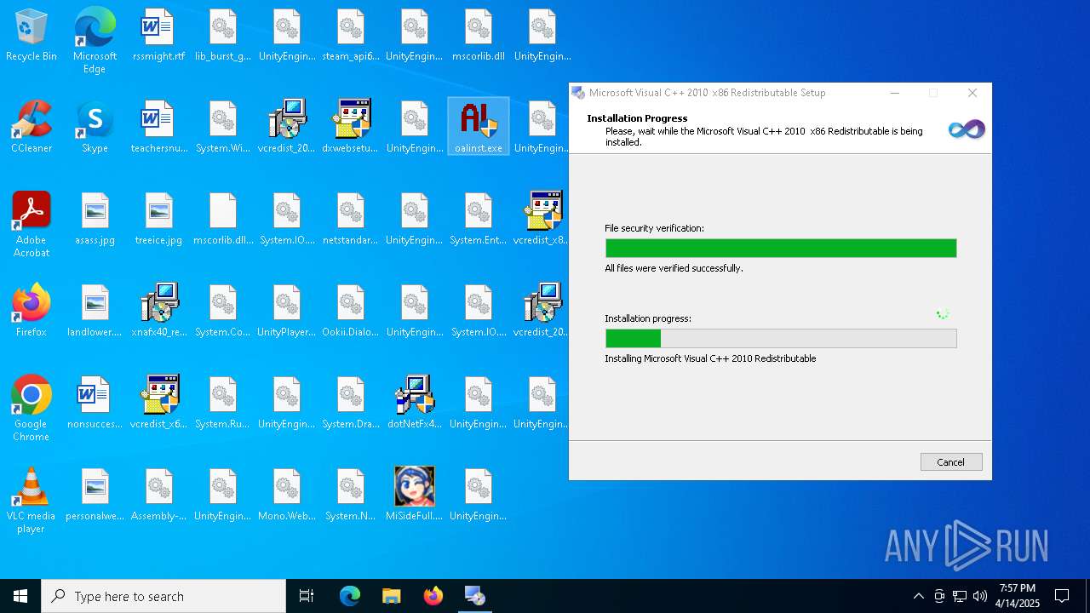Select the treeice.jpg image file
The height and width of the screenshot is (613, 1090).
(x=158, y=220)
